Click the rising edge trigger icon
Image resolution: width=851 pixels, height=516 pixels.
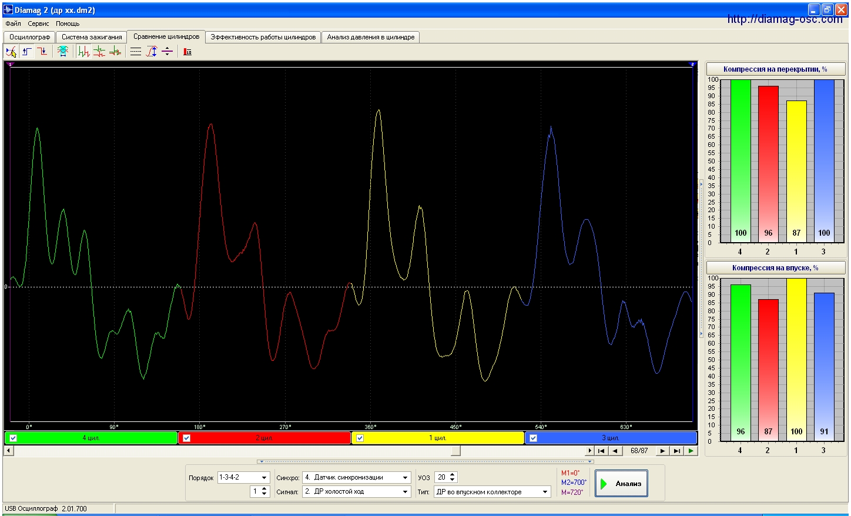click(x=27, y=52)
